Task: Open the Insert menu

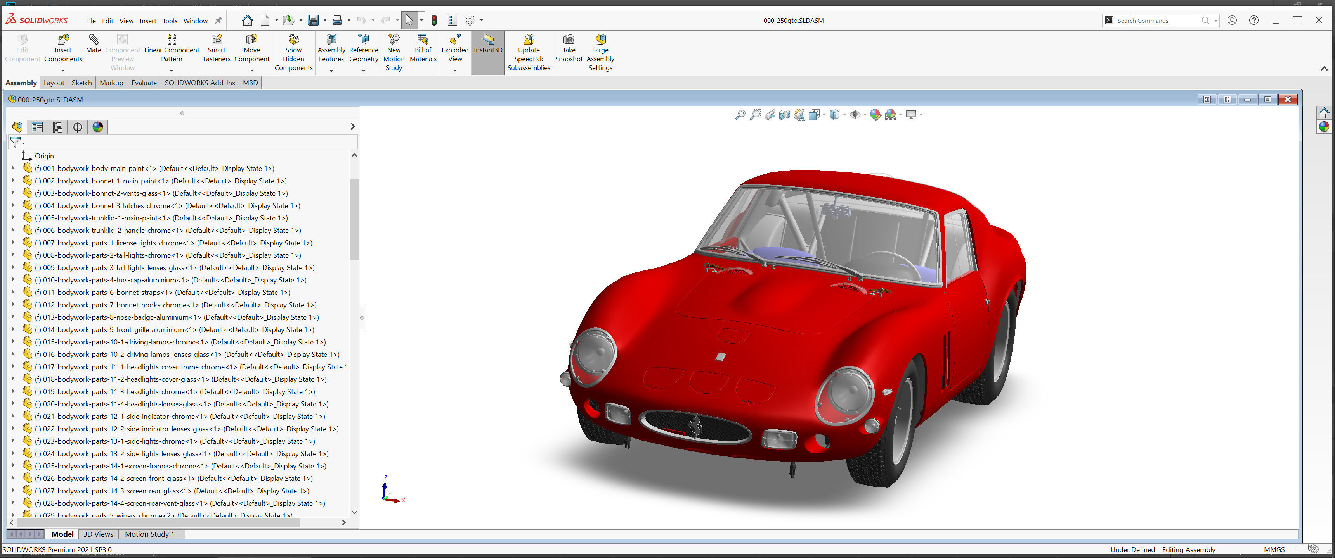Action: [148, 21]
